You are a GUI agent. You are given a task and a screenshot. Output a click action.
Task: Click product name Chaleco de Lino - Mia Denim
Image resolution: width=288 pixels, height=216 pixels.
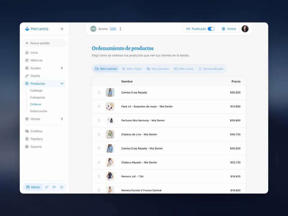click(x=139, y=134)
